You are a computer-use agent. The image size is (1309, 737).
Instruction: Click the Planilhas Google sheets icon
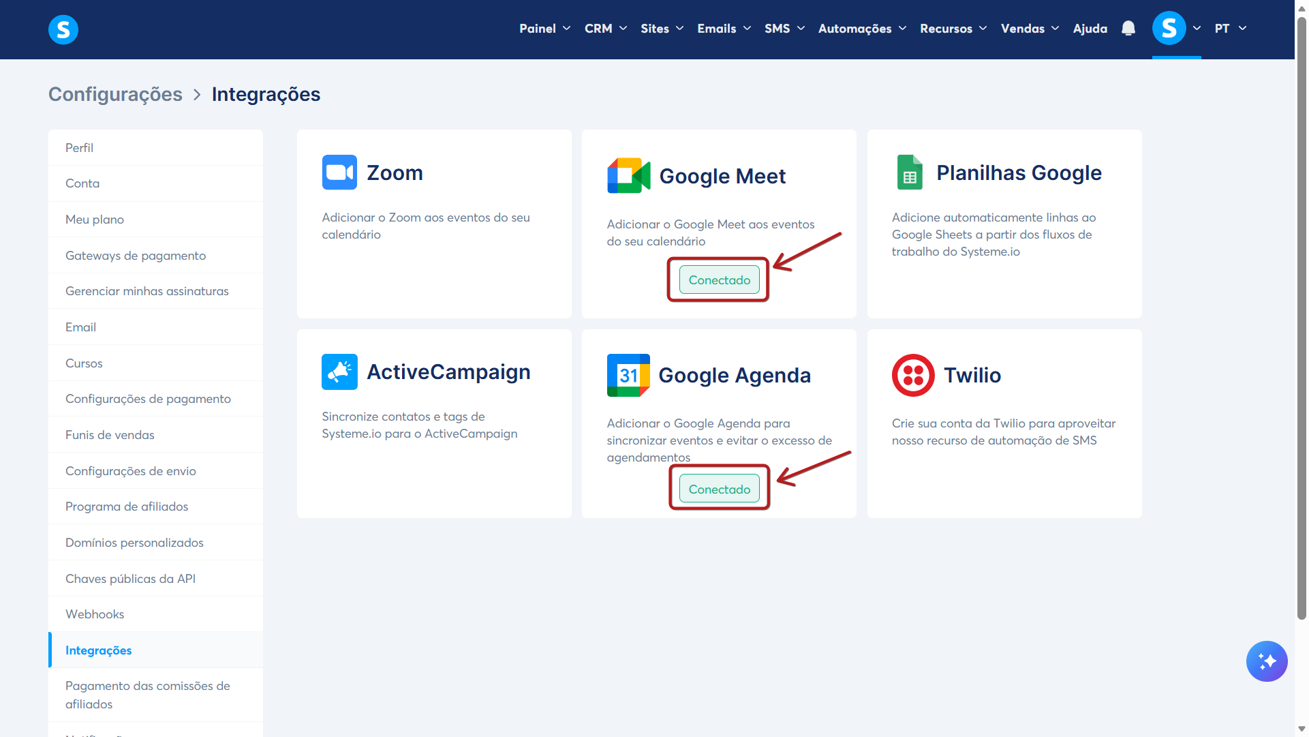(910, 172)
